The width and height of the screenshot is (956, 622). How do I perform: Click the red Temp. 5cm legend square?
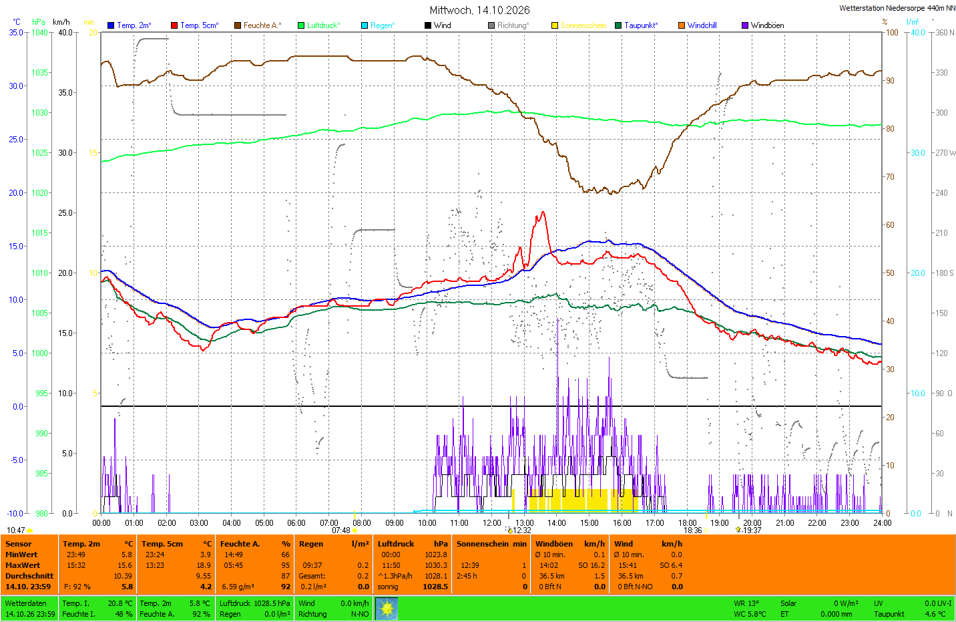tap(174, 25)
